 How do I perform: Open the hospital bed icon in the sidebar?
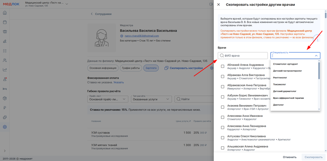pyautogui.click(x=5, y=89)
